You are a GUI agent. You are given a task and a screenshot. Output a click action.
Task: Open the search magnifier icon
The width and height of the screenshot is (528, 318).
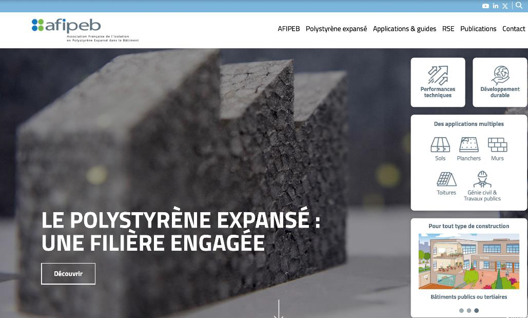[519, 6]
